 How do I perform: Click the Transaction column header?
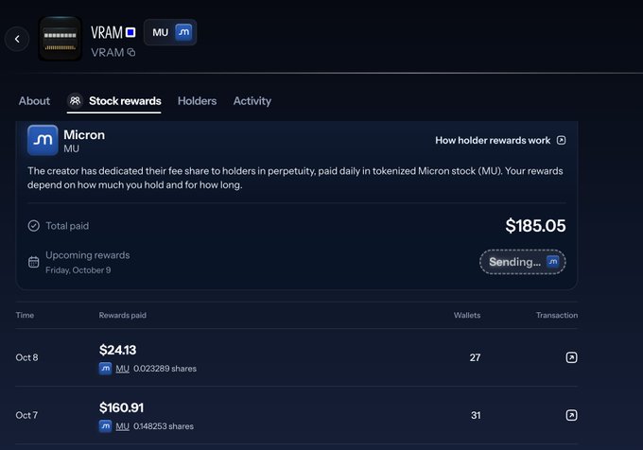tap(557, 315)
